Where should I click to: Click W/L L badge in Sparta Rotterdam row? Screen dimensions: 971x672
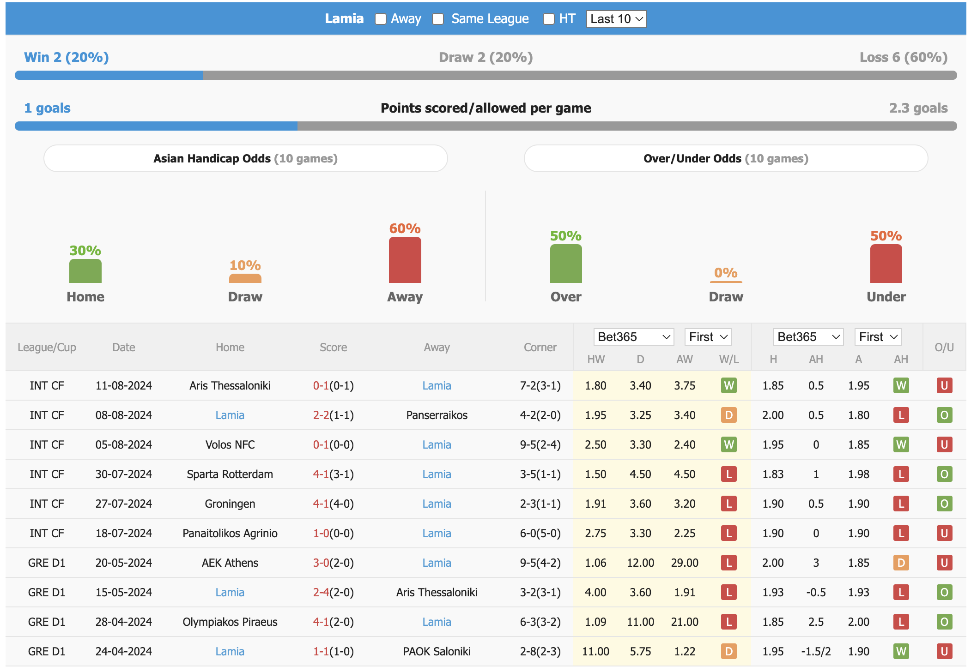coord(729,474)
